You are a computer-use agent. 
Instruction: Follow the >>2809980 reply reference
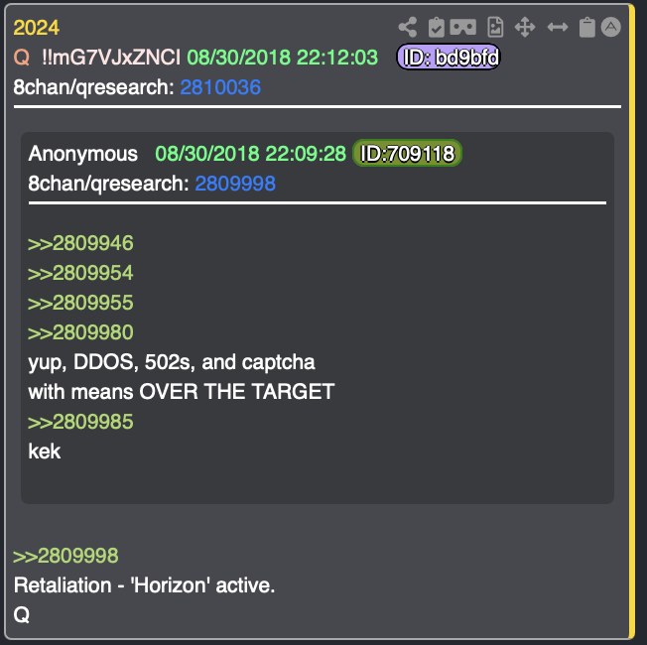pyautogui.click(x=81, y=332)
